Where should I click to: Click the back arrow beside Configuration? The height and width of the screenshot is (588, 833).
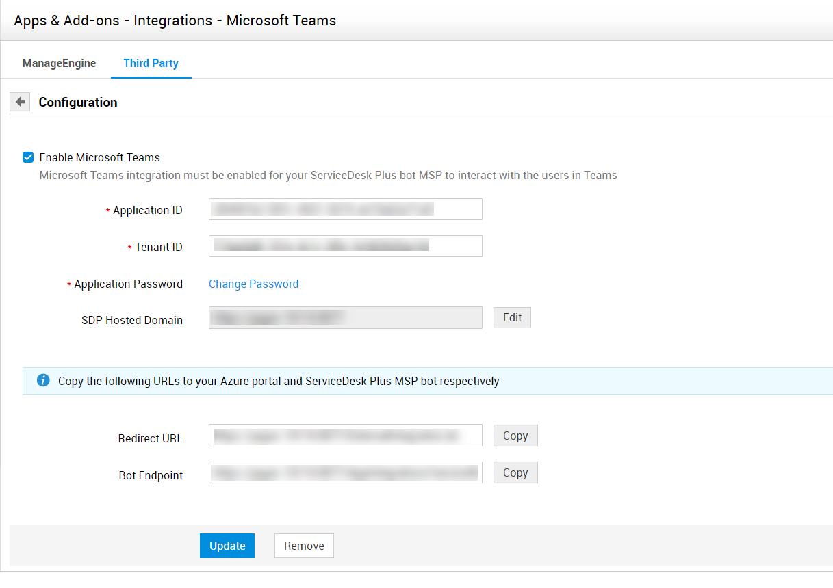click(x=20, y=102)
